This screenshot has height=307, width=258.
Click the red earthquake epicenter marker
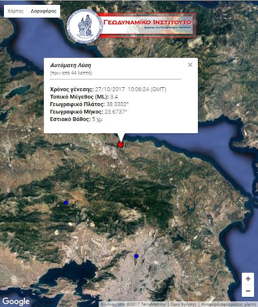[120, 144]
